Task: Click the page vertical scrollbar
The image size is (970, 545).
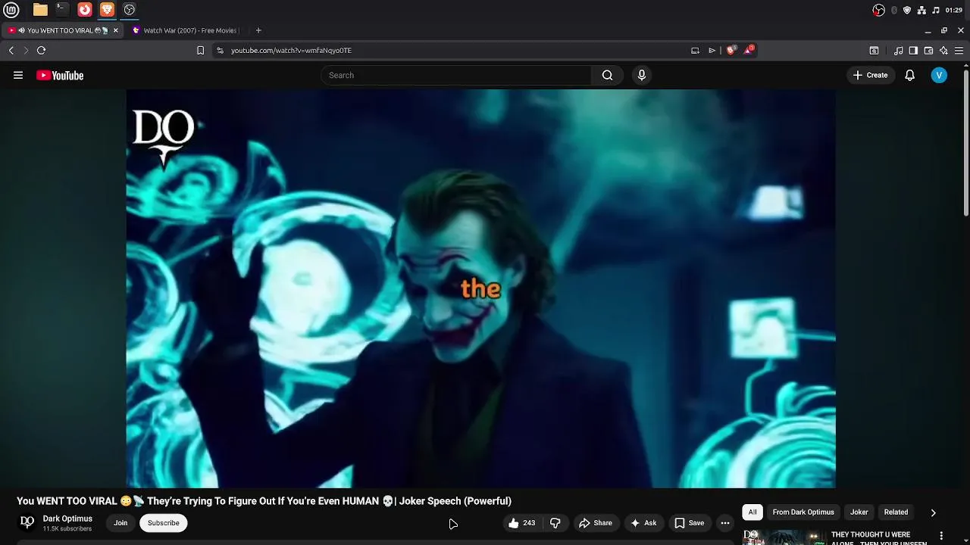Action: coord(965,142)
